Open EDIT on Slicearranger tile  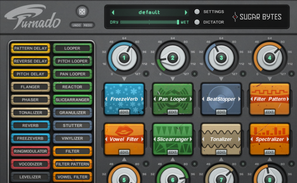point(173,152)
